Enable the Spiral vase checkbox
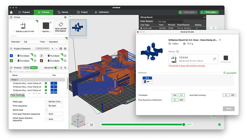Image resolution: width=247 pixels, height=140 pixels. click(x=47, y=110)
